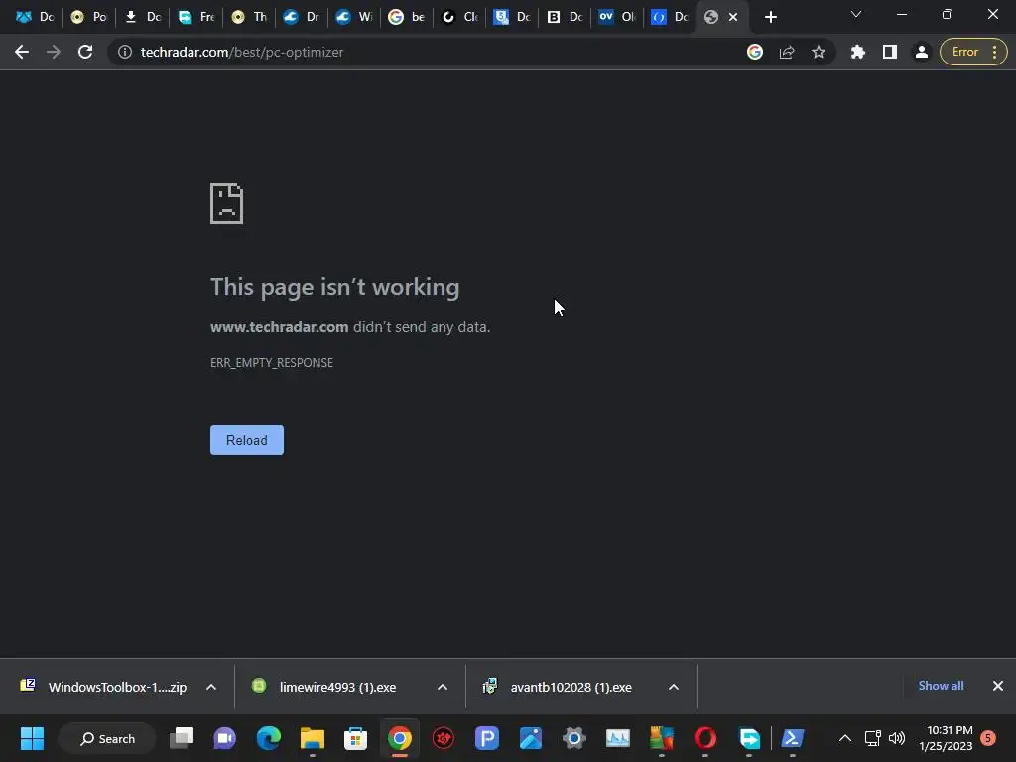Open the purple P app on taskbar
This screenshot has width=1016, height=762.
pos(486,738)
